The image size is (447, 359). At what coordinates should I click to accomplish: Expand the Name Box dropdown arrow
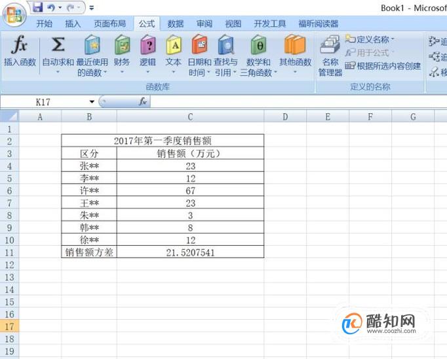click(x=92, y=102)
